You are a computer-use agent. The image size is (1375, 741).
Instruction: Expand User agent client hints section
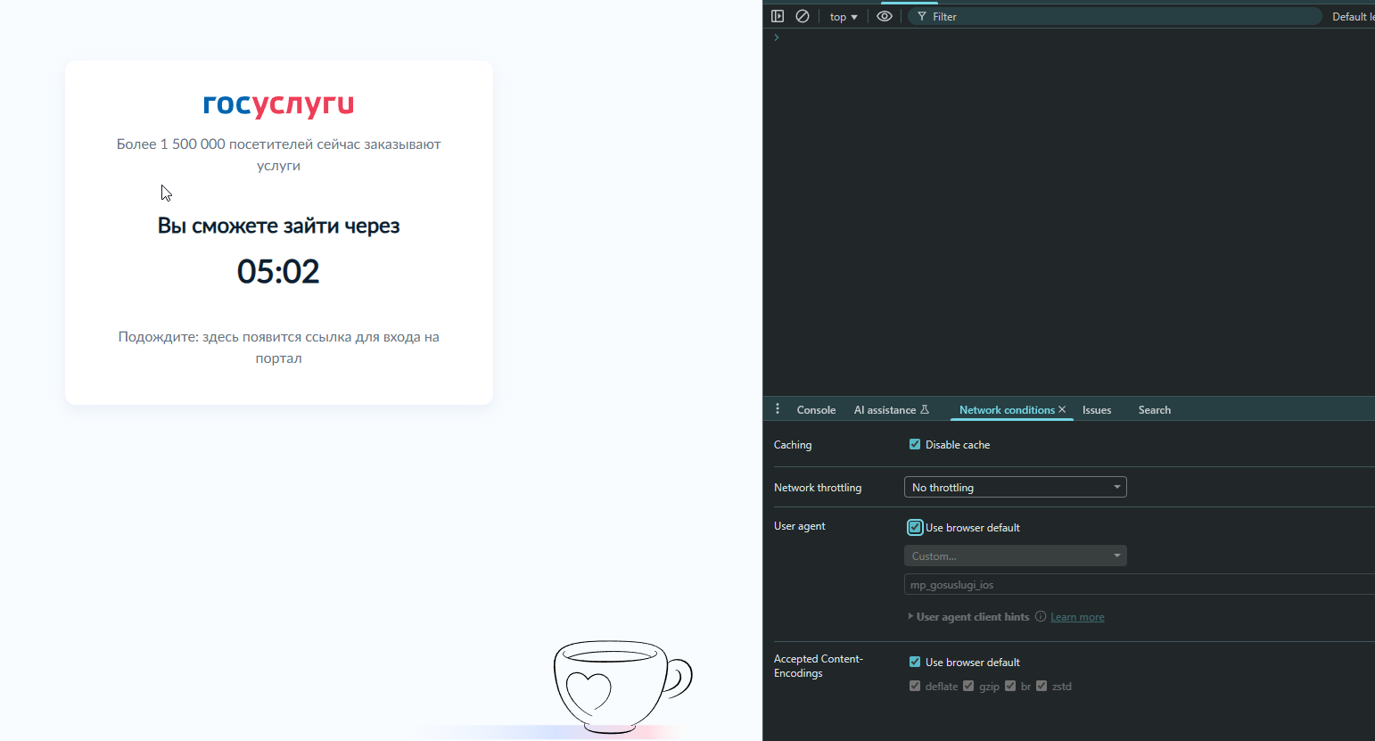pos(968,616)
